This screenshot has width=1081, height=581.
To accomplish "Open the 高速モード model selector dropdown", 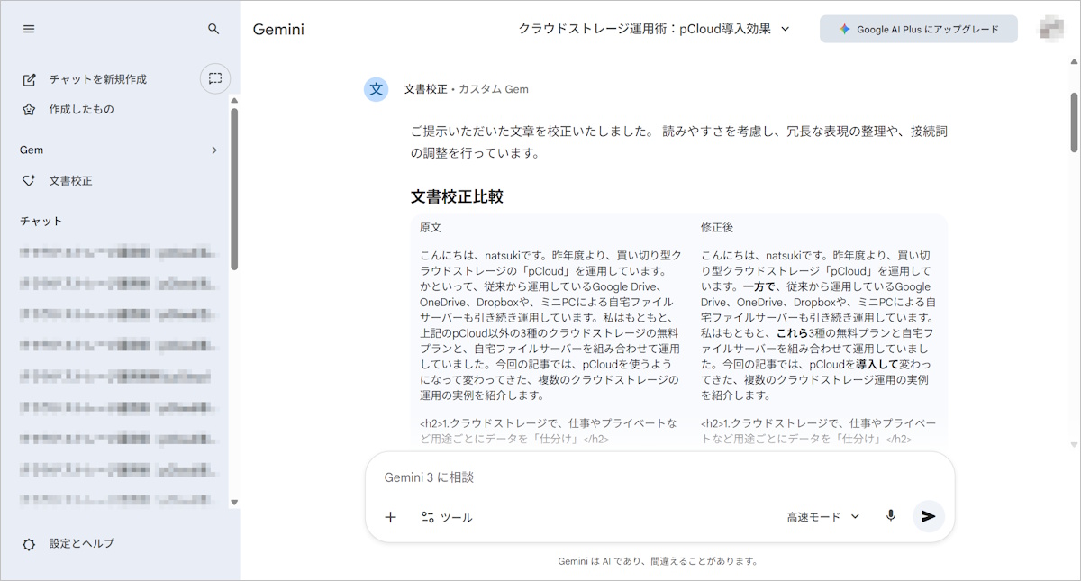I will 823,517.
